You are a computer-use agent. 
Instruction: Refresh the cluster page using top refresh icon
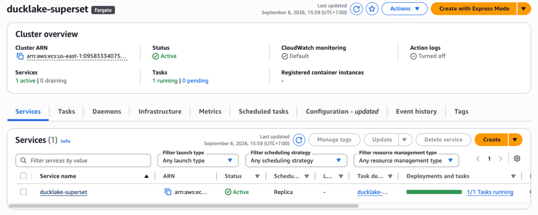pos(356,9)
